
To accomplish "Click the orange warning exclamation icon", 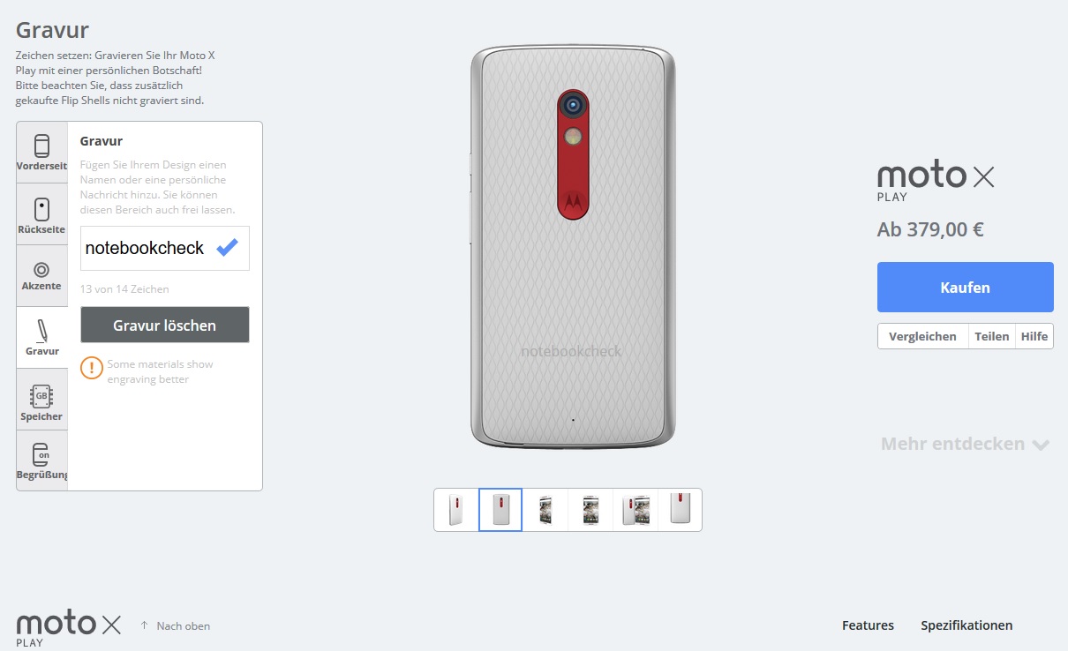I will (x=92, y=368).
